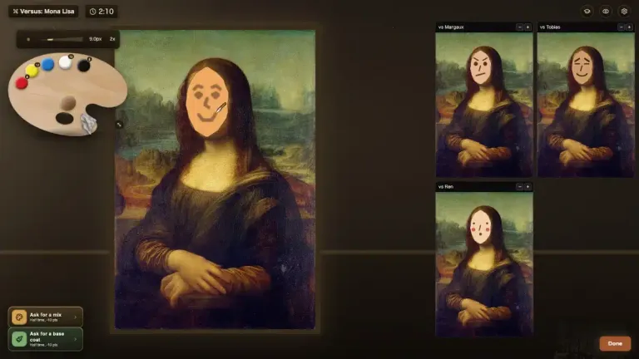Adjust the brush size slider
The width and height of the screenshot is (639, 359).
click(62, 40)
